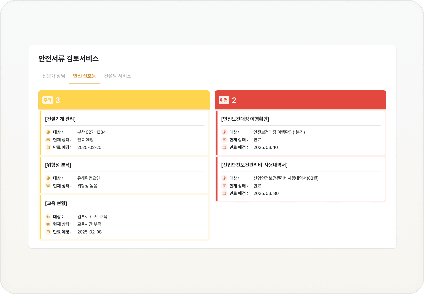This screenshot has width=424, height=294.
Task: Select the calendar icon beside 2025. 03. 30
Action: (223, 193)
